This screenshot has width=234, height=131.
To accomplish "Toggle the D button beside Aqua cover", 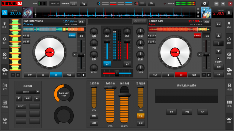I will (198, 13).
